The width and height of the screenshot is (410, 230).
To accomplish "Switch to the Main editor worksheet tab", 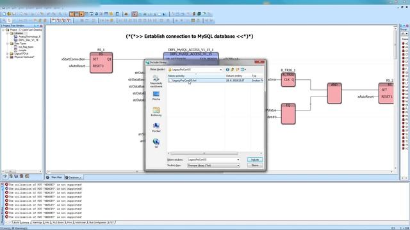I will pos(54,178).
